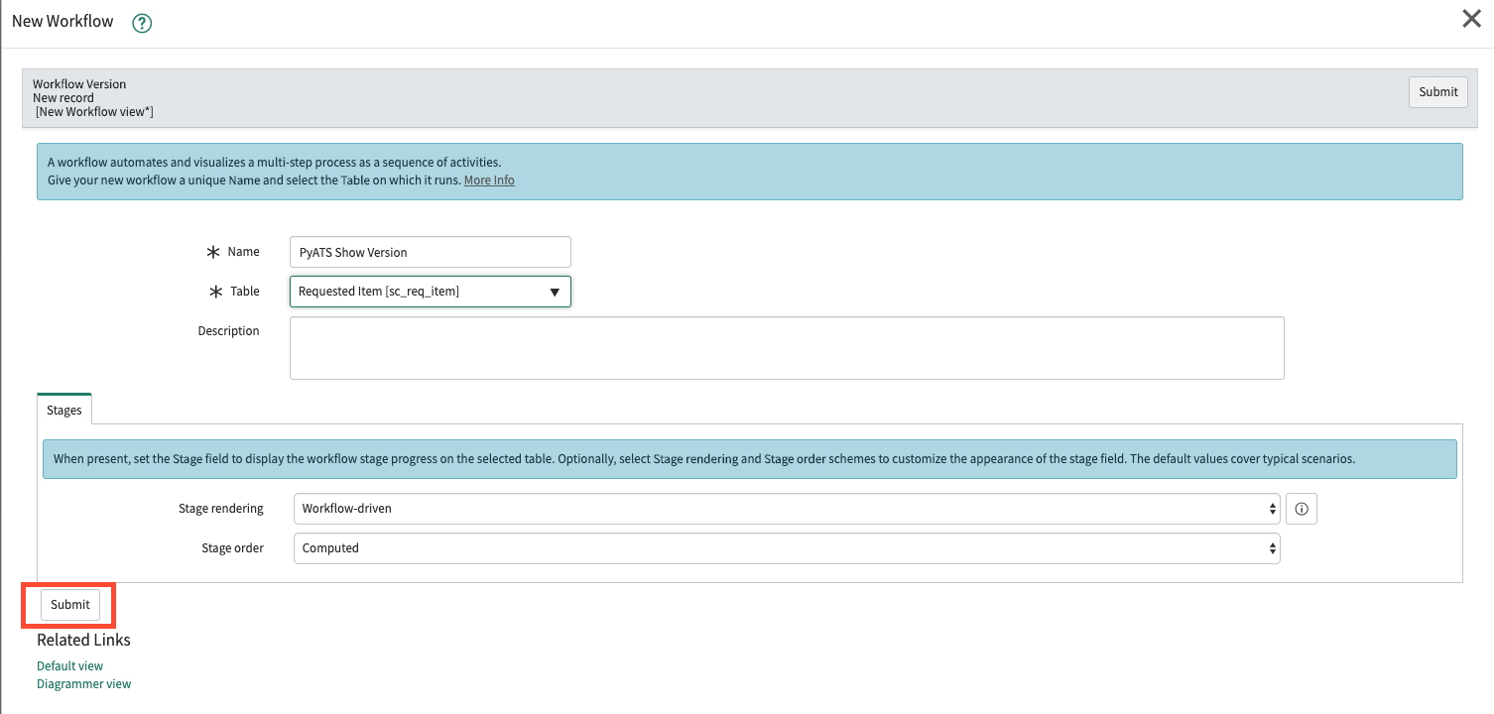
Task: Click the Workflow Version header text
Action: tap(79, 84)
